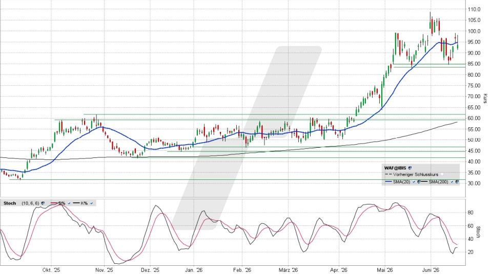Viewport: 492px width, 276px height.
Task: Click the 85.0 price axis value
Action: [x=475, y=64]
